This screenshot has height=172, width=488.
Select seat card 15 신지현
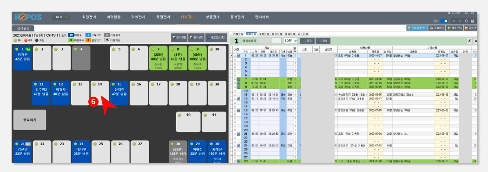click(119, 93)
